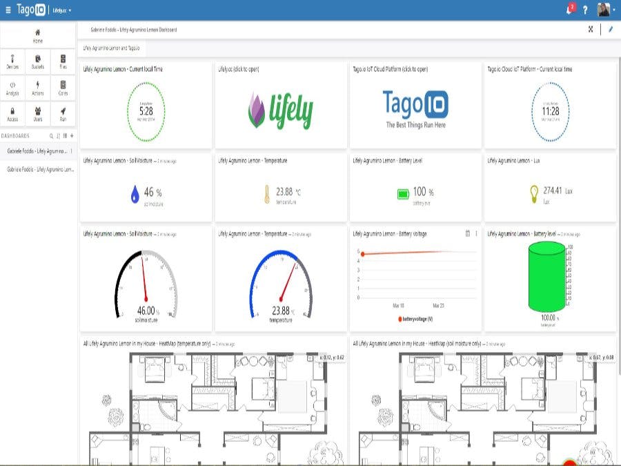
Task: Select the Lifely Agrumino Lemon and Tago.io tab
Action: click(x=111, y=48)
